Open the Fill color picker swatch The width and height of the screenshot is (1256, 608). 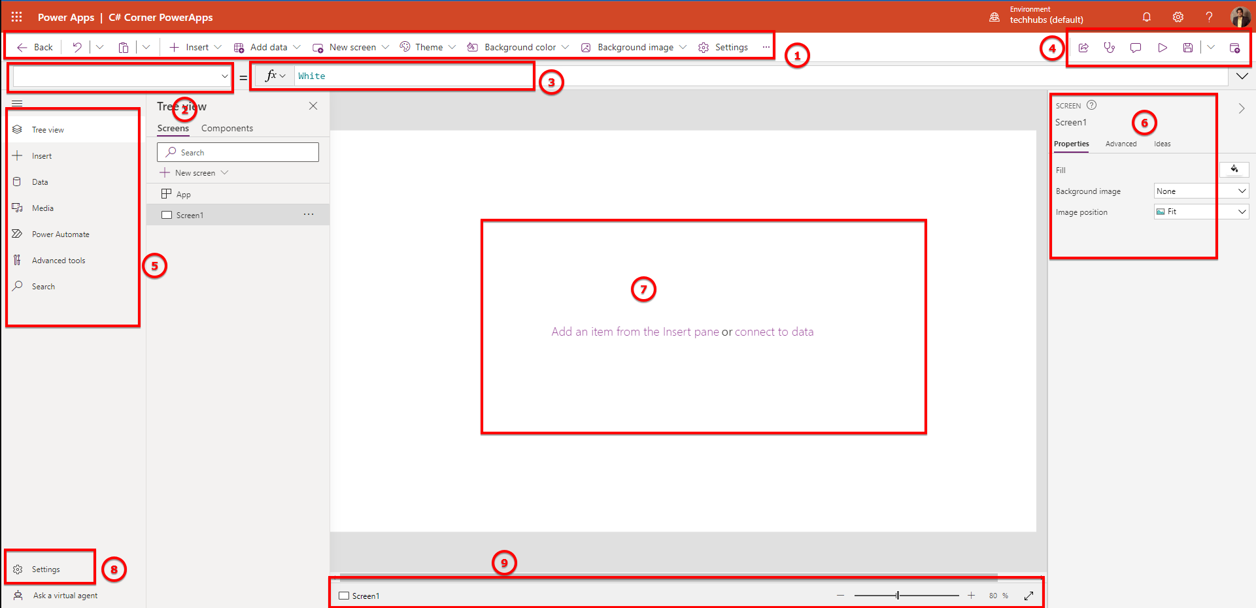pyautogui.click(x=1234, y=169)
